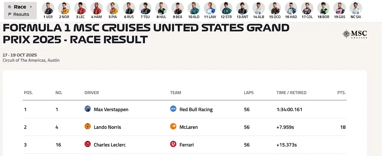The height and width of the screenshot is (156, 382).
Task: Click Lando Norris's avatar in results table
Action: tap(88, 127)
